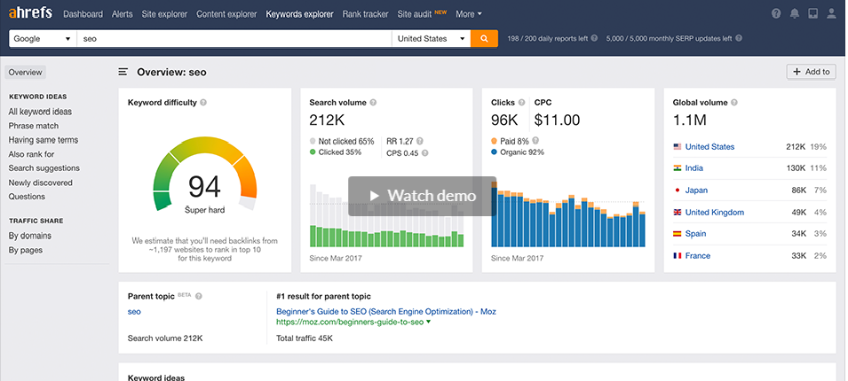Click help icon next to Global volume
The height and width of the screenshot is (381, 848).
point(733,103)
